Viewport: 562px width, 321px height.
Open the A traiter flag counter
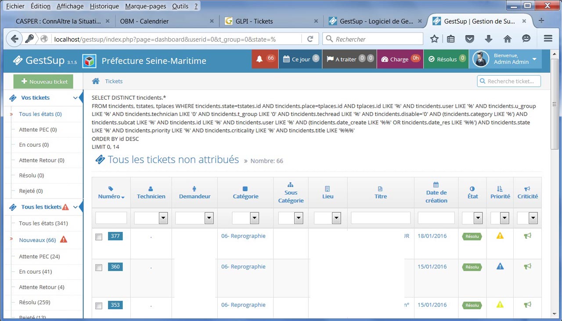pos(349,59)
